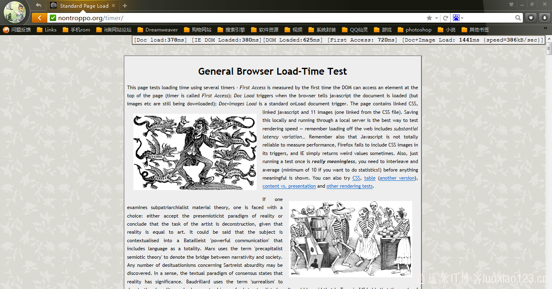Click the General Browser Load-Time Test heading
Screen dimensions: 552x289
[272, 71]
